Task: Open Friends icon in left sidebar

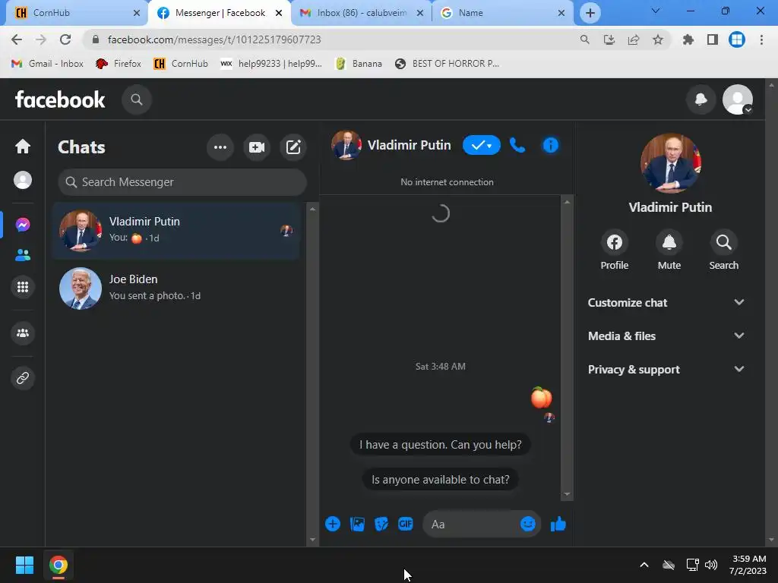Action: click(x=23, y=255)
